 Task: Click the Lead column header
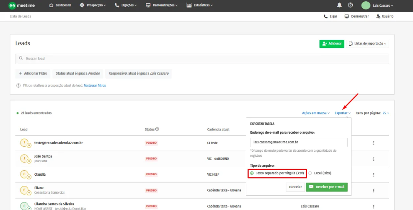pos(24,130)
